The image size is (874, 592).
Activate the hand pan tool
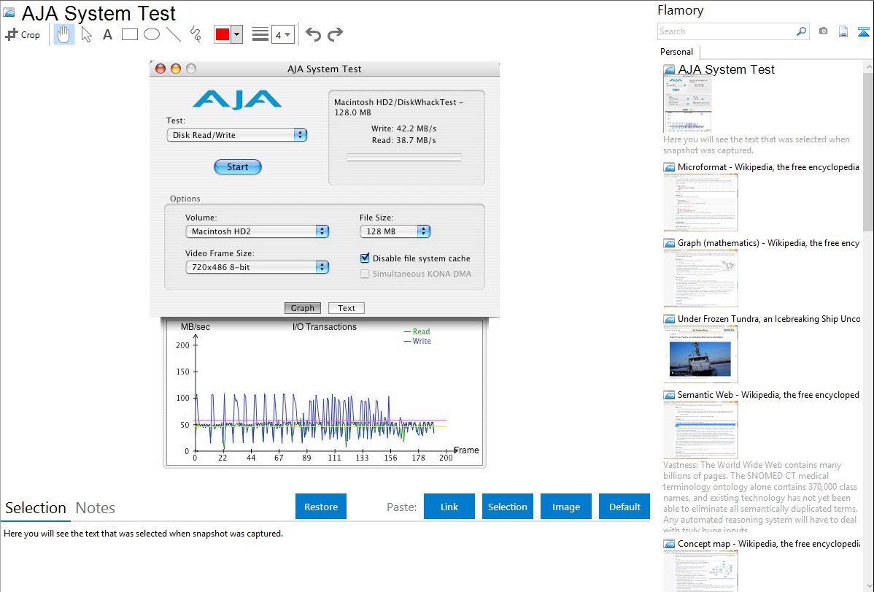(63, 34)
